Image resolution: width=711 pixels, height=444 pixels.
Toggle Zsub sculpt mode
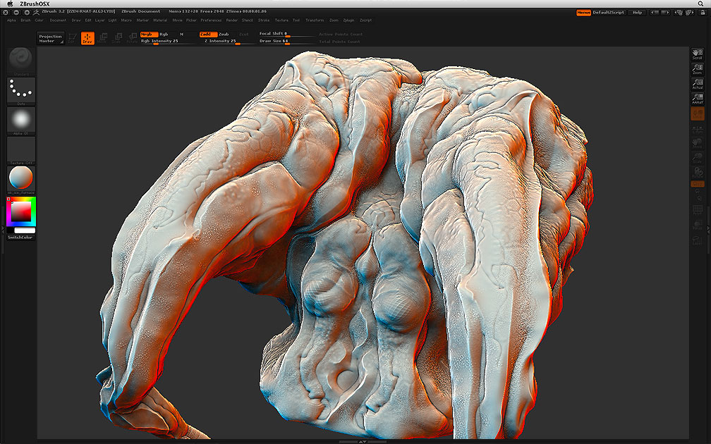[x=224, y=35]
